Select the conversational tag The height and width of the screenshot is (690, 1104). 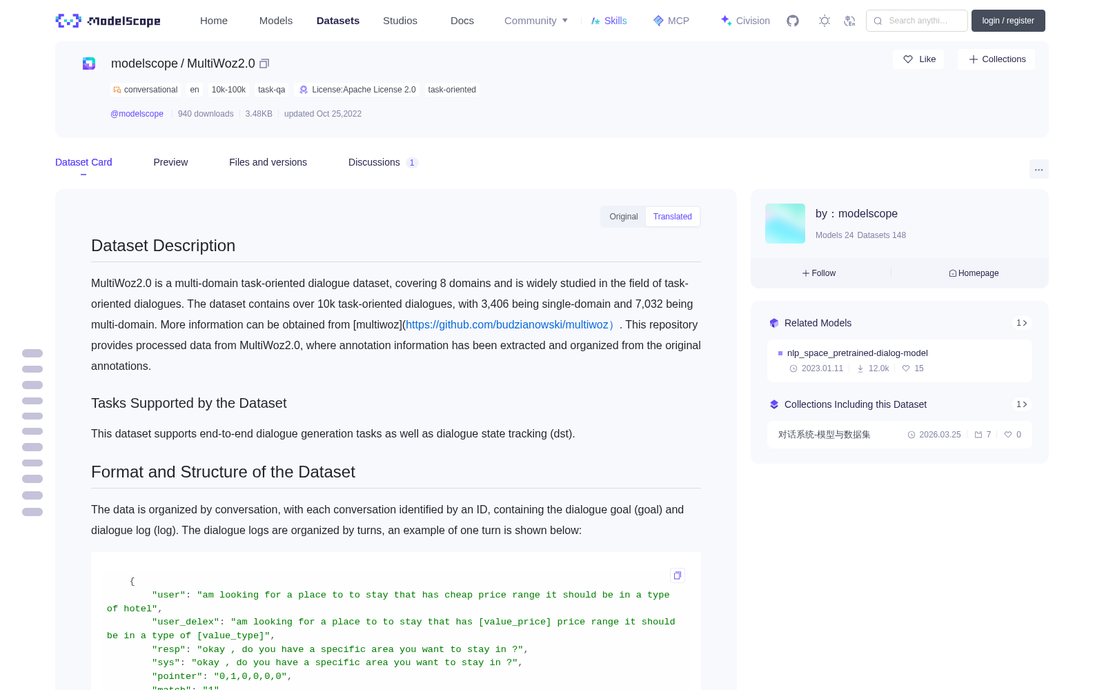[x=146, y=90]
